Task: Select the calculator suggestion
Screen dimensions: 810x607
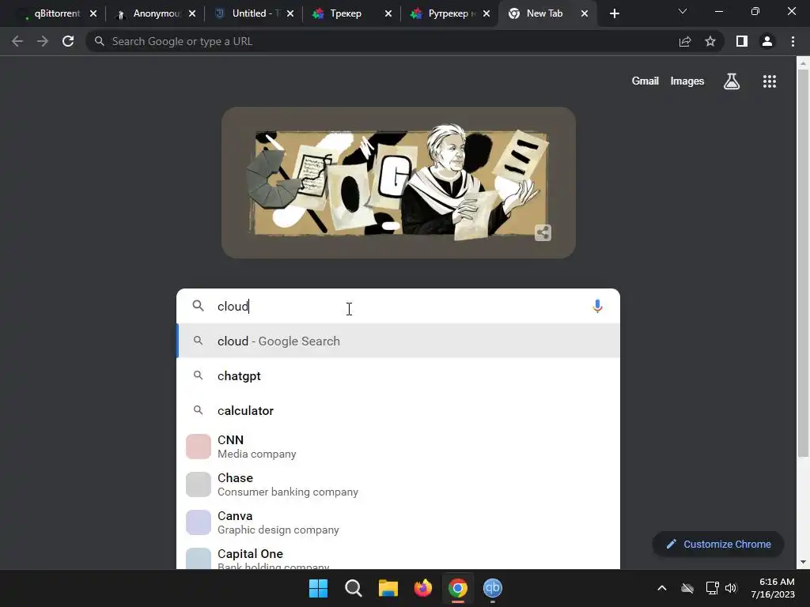Action: click(x=398, y=411)
